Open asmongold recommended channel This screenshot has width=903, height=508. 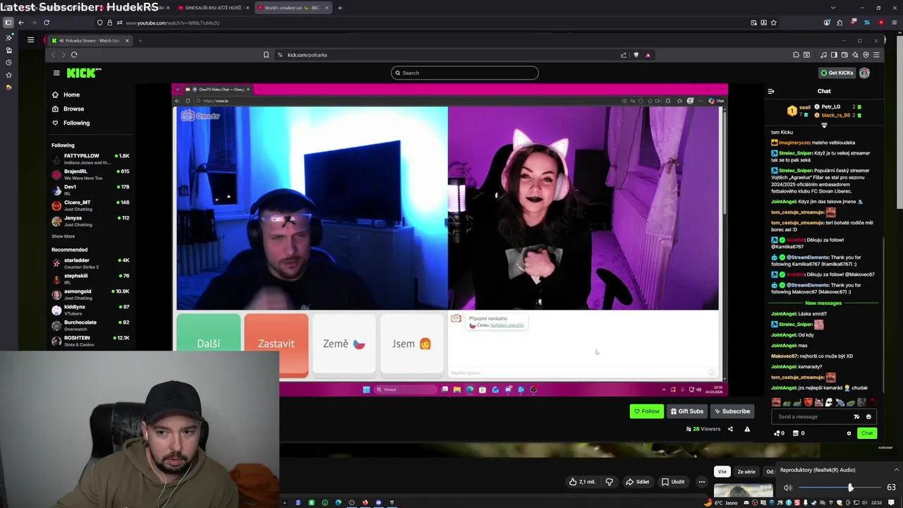point(90,294)
